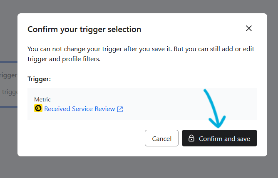Click the dimmed background above the dialog

[139, 6]
